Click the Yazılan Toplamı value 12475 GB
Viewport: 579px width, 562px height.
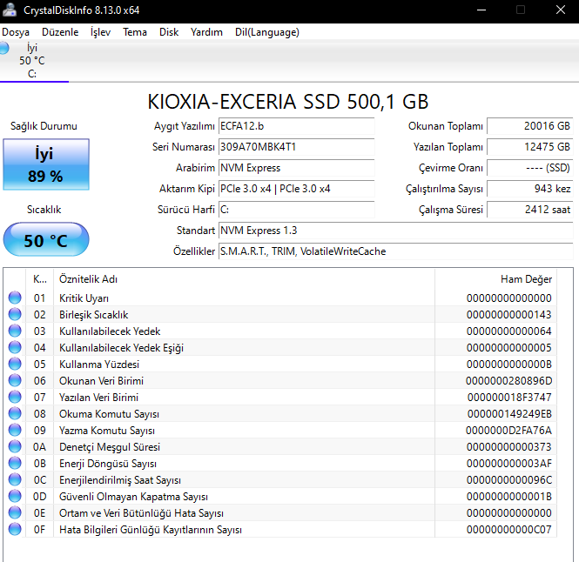coord(530,147)
